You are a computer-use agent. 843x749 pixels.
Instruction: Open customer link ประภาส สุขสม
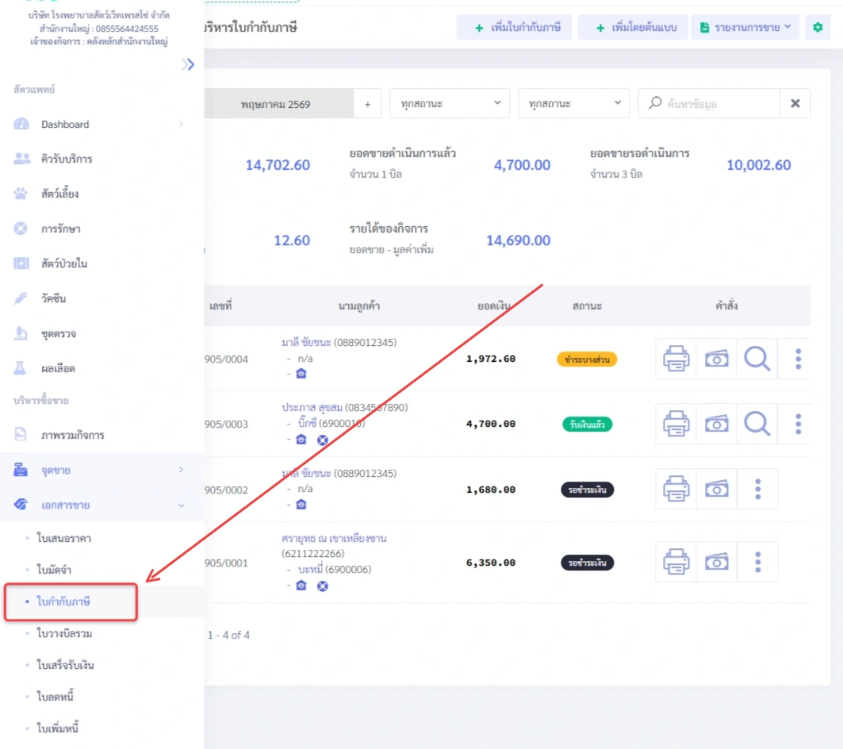312,407
